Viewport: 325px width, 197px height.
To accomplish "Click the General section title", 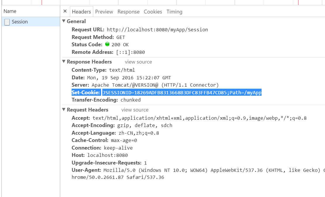I will [x=76, y=21].
